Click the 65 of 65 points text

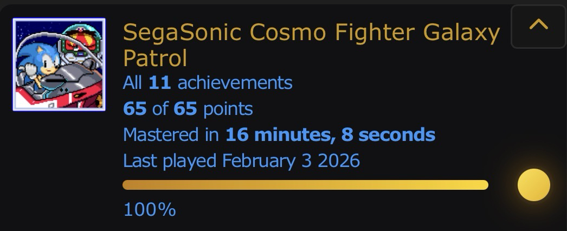click(188, 108)
